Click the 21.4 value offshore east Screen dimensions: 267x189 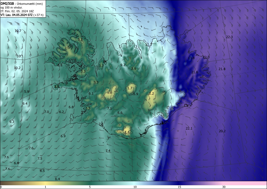222,69
